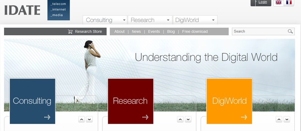Screen dimensions: 301x131
Task: Switch language to French via France flag
Action: 289,3
